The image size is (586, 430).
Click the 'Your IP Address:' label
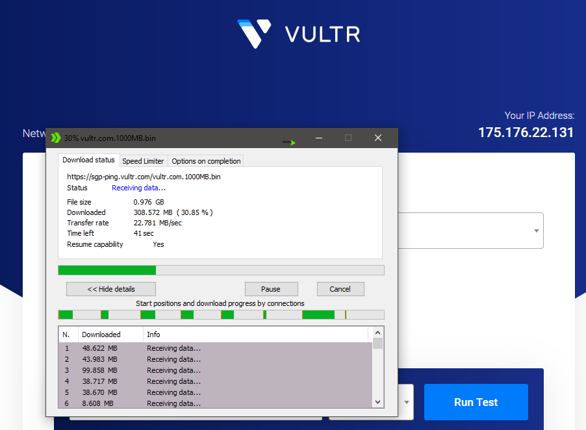pyautogui.click(x=539, y=116)
